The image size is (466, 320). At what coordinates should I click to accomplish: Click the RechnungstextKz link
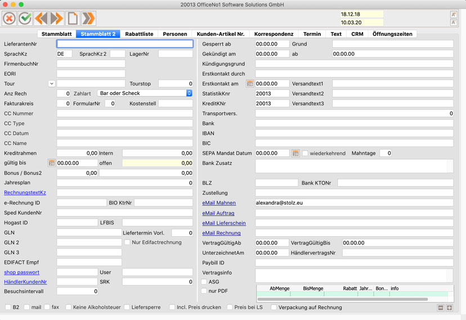click(x=25, y=192)
